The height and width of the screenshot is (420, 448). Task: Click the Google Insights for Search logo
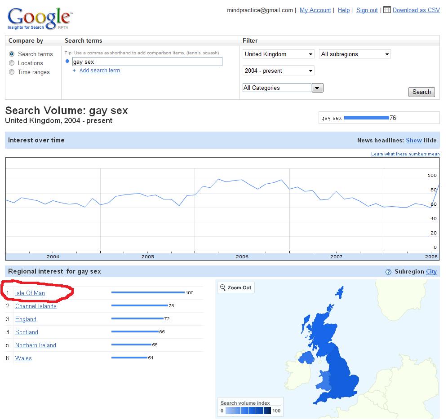pyautogui.click(x=40, y=18)
